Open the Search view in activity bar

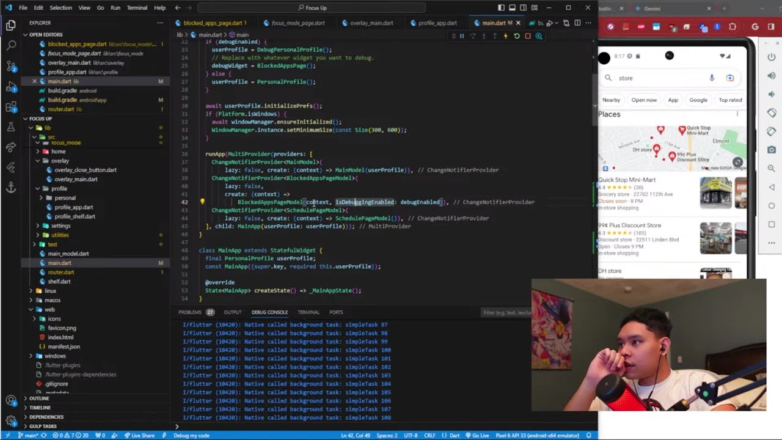coord(10,45)
